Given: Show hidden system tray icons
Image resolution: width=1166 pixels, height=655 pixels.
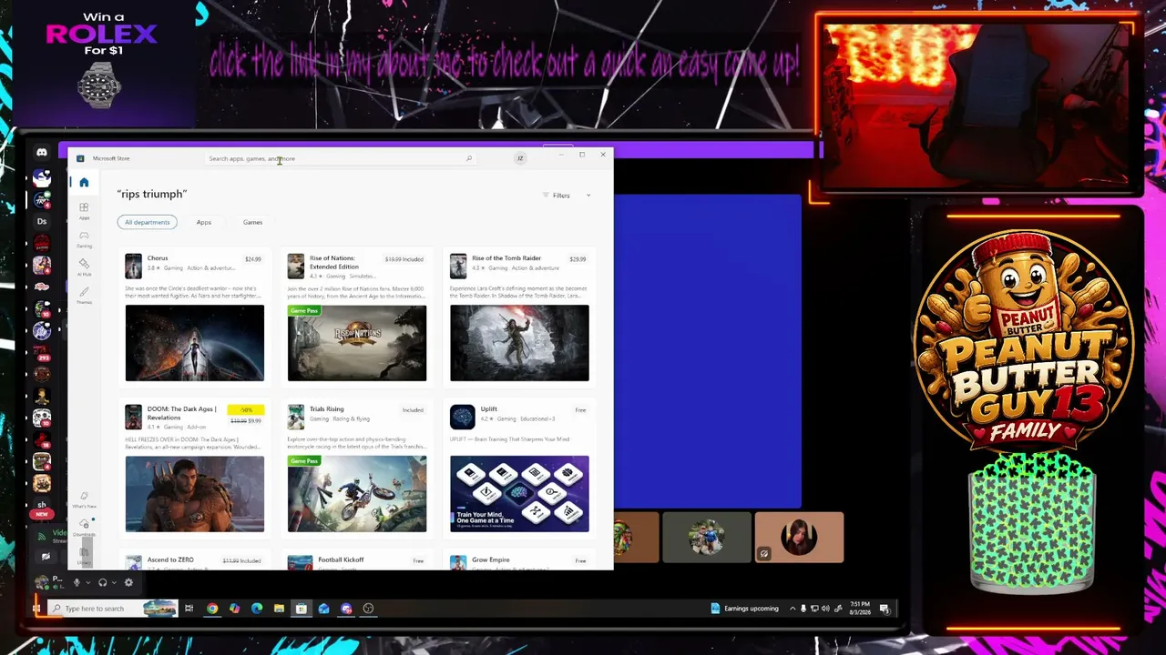Looking at the screenshot, I should (793, 609).
